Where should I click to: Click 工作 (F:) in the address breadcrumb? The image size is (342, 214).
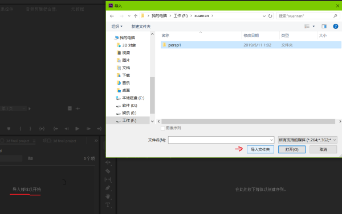tap(181, 16)
